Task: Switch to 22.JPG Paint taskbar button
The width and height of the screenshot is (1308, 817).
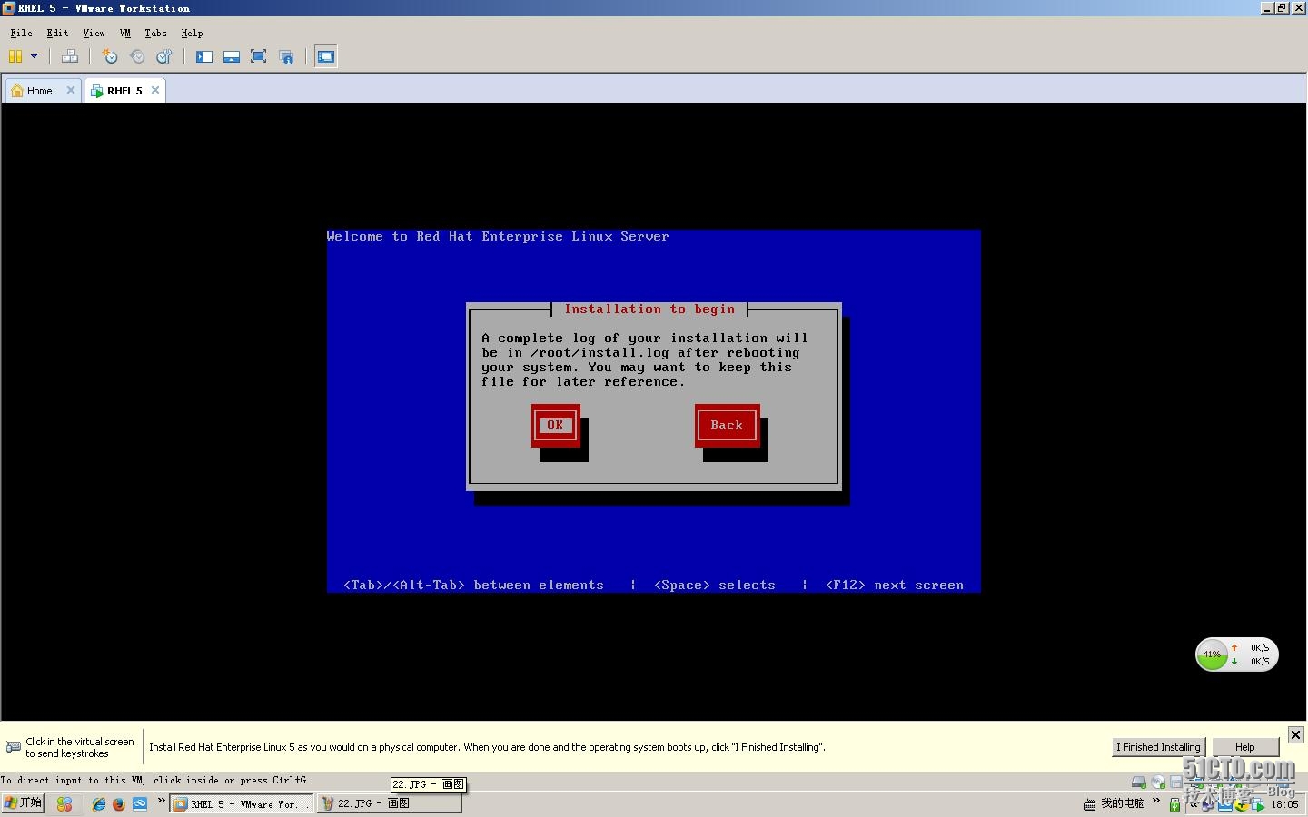Action: point(389,804)
